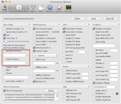Click the plus icon next to DSDT.aml field
121x104 pixels.
click(x=57, y=63)
